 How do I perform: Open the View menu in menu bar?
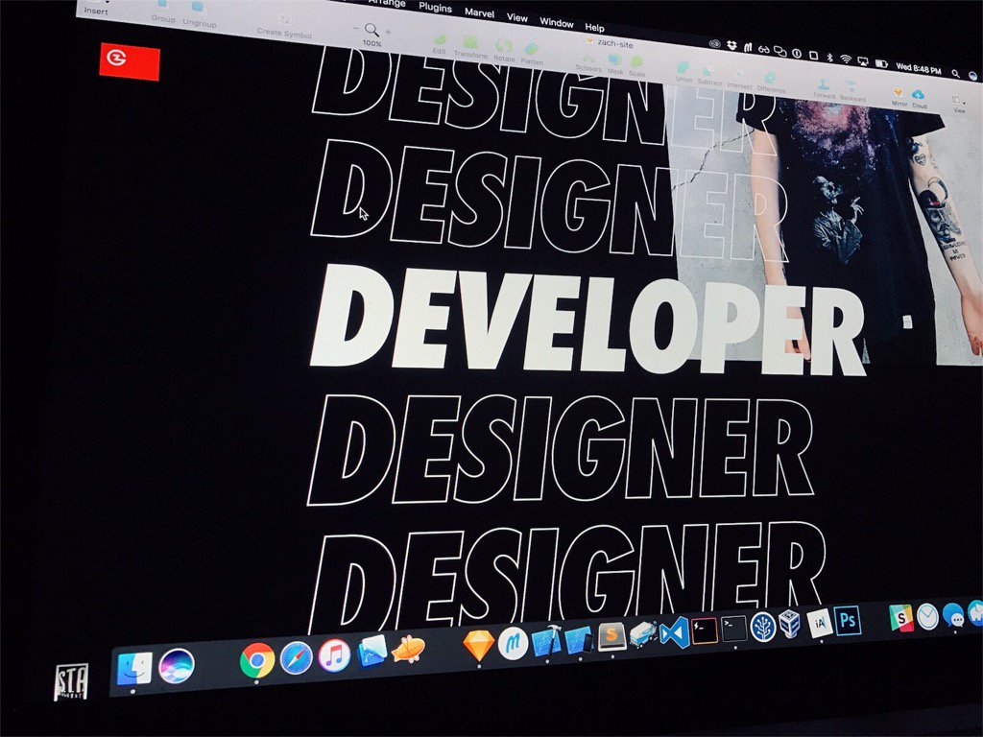coord(516,17)
